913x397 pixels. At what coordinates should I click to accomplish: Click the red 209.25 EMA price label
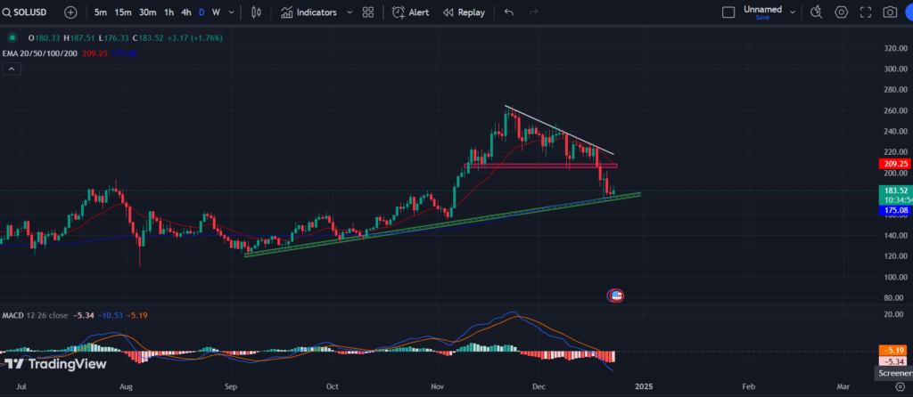893,164
